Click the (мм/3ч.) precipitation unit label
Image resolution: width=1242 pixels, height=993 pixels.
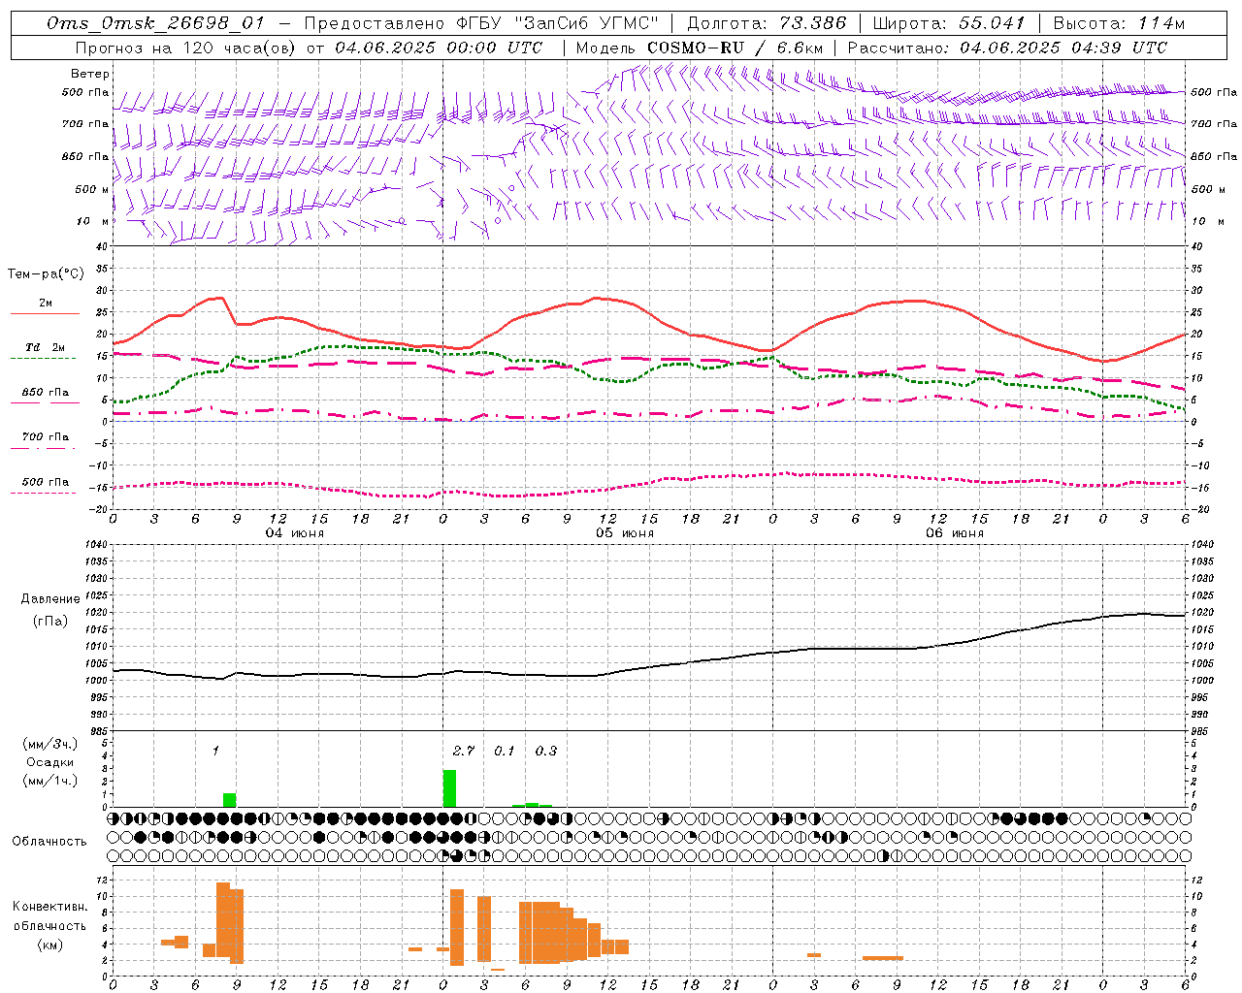(49, 745)
